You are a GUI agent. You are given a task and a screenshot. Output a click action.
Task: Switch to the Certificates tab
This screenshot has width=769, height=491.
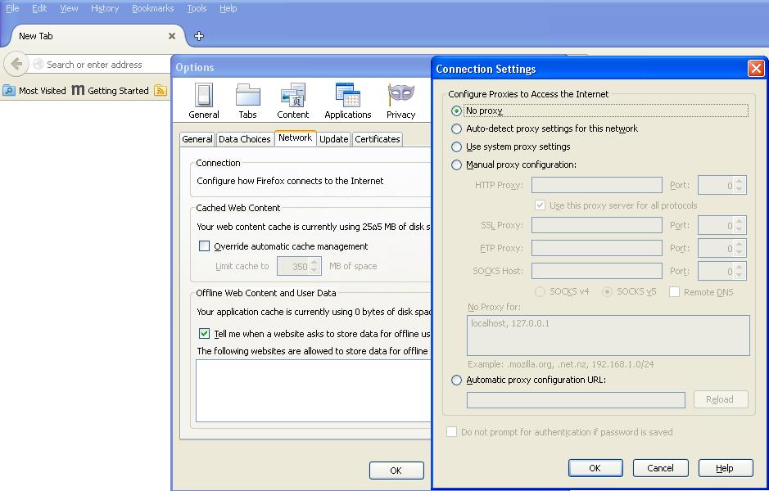(378, 139)
